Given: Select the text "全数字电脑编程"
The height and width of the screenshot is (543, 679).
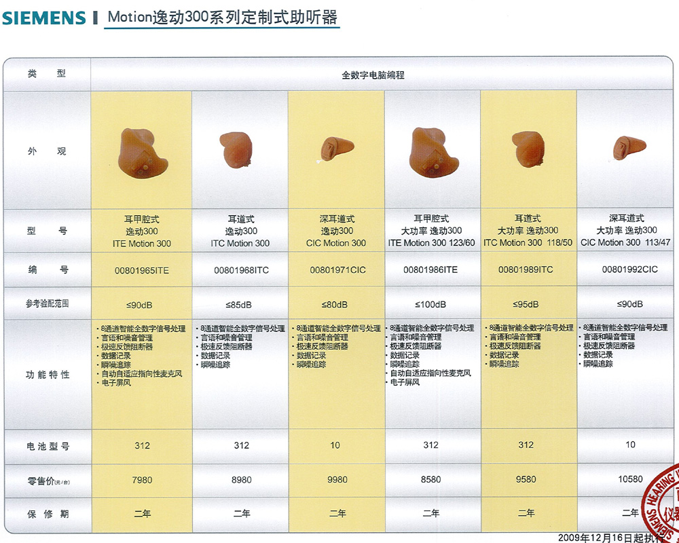Looking at the screenshot, I should [373, 75].
